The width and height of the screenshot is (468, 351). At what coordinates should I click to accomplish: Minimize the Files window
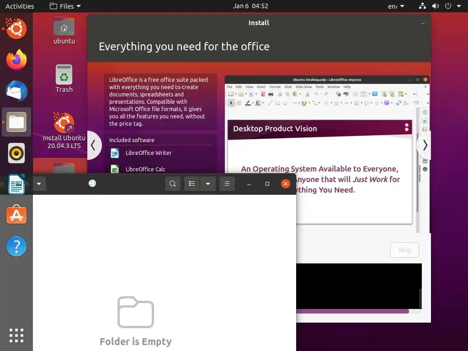[x=249, y=184]
